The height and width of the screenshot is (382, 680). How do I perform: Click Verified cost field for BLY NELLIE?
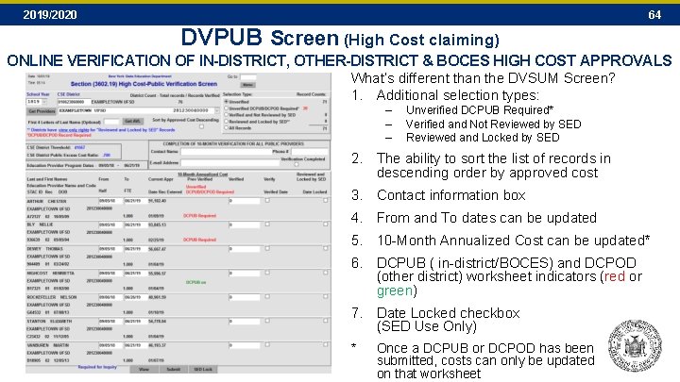245,224
